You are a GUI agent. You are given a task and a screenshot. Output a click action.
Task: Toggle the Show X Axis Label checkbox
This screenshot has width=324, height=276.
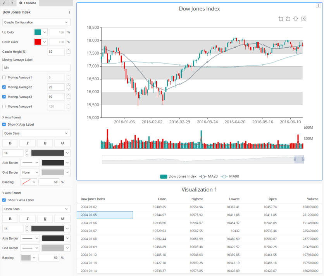click(x=4, y=124)
